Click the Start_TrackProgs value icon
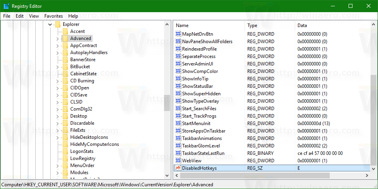This screenshot has height=189, width=378. (x=178, y=116)
